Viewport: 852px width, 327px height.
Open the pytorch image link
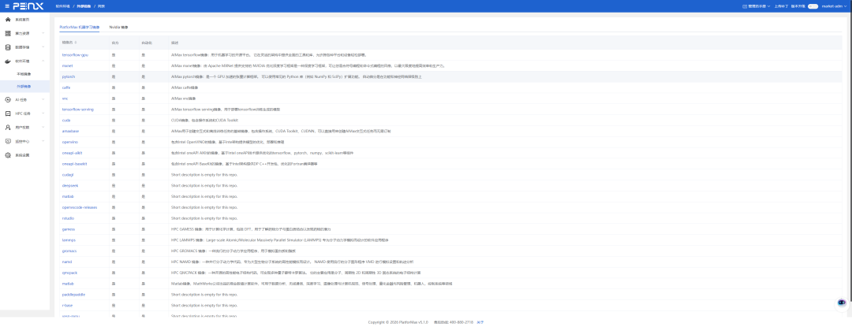(x=69, y=77)
